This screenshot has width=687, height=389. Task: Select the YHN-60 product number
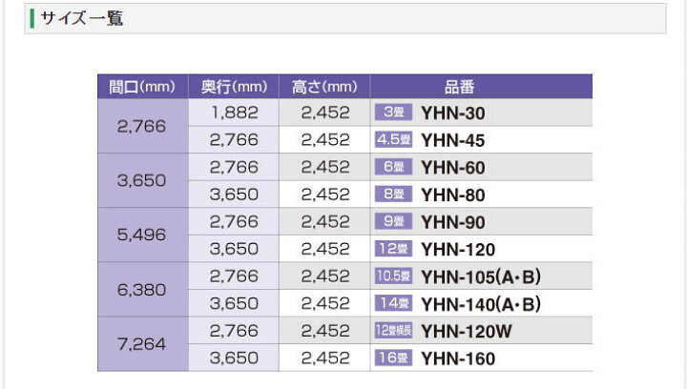(453, 168)
